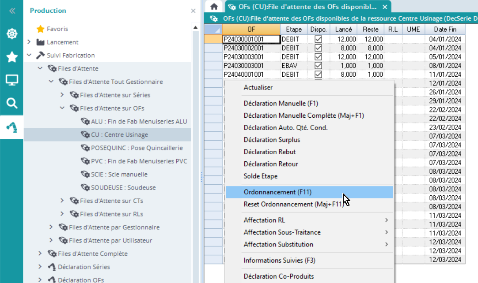
Task: Open favorites star icon in left sidebar
Action: [x=11, y=57]
